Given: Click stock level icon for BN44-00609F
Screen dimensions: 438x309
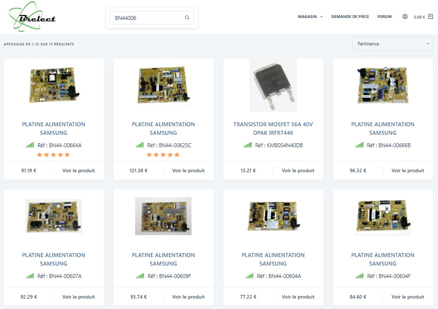Looking at the screenshot, I should (x=140, y=276).
